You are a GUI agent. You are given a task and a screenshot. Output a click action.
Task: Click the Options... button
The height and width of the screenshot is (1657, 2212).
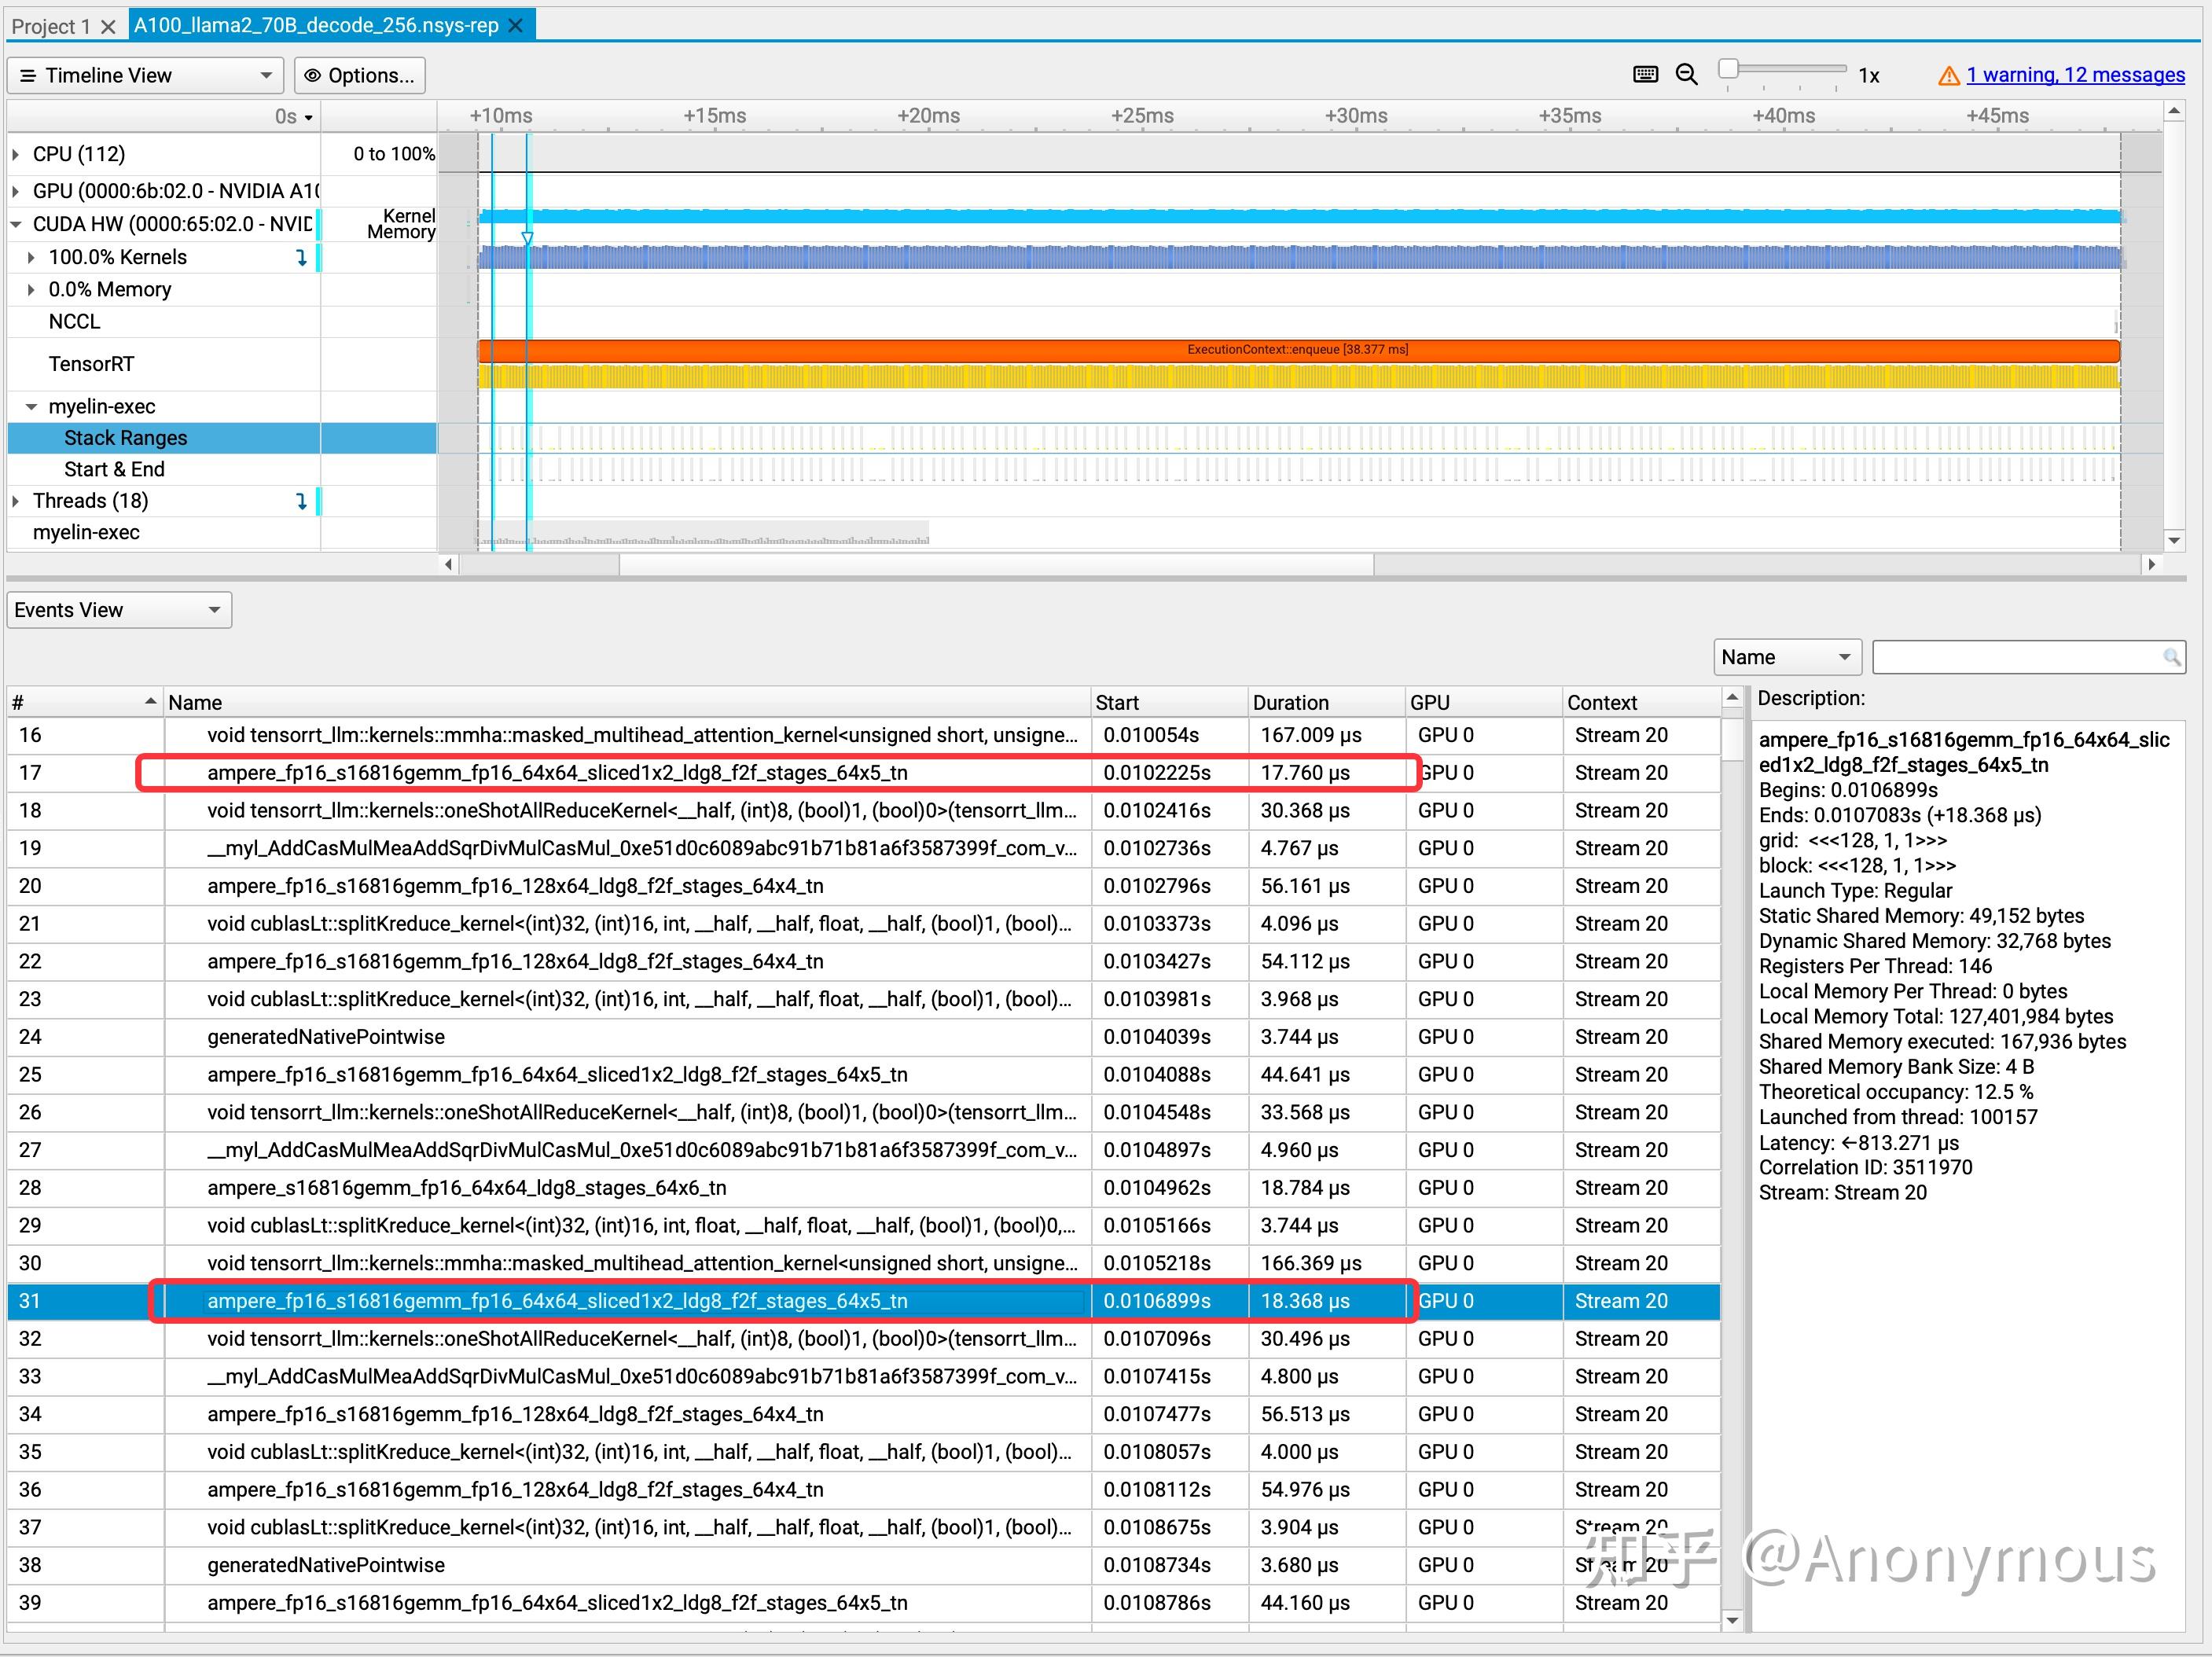point(360,75)
